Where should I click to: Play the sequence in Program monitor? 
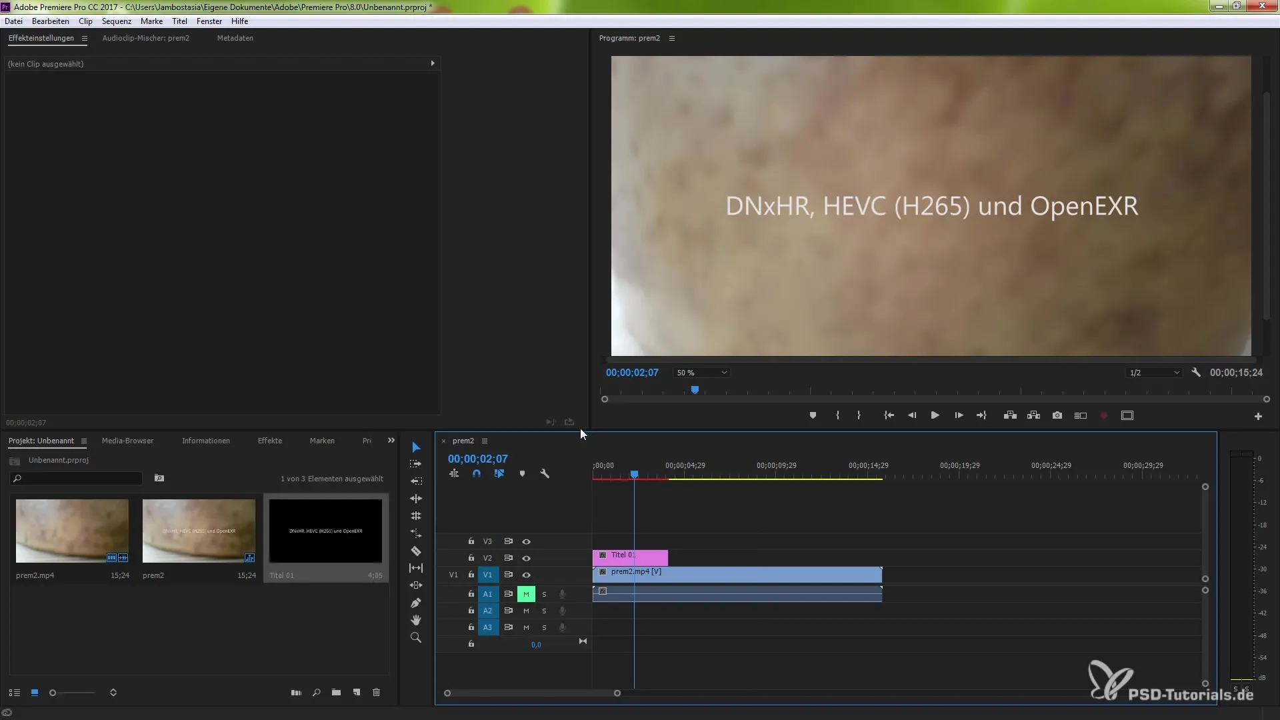coord(935,415)
